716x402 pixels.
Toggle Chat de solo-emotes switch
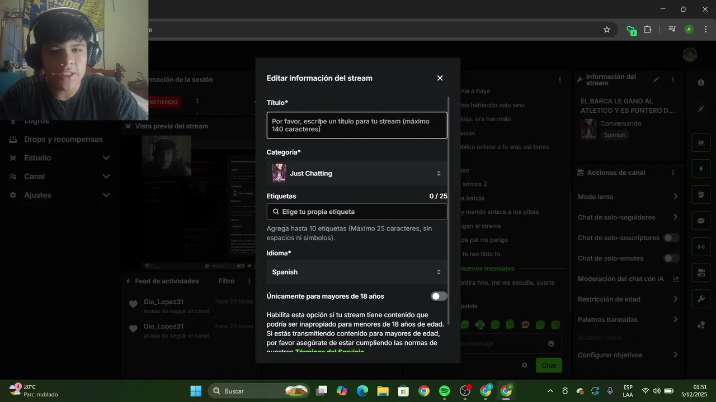click(671, 259)
